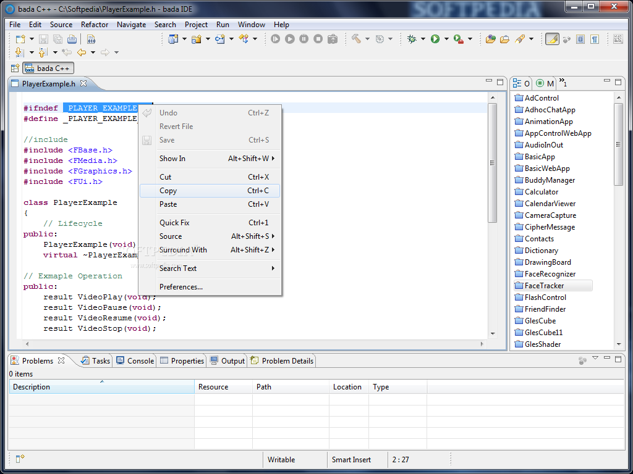Select Calculator in the project list

[537, 192]
